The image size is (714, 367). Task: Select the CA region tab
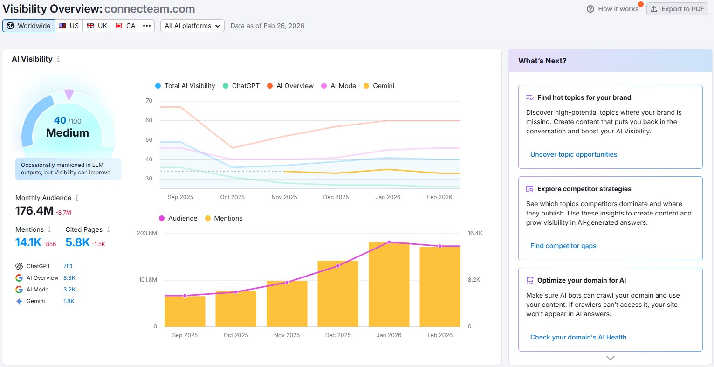coord(125,26)
